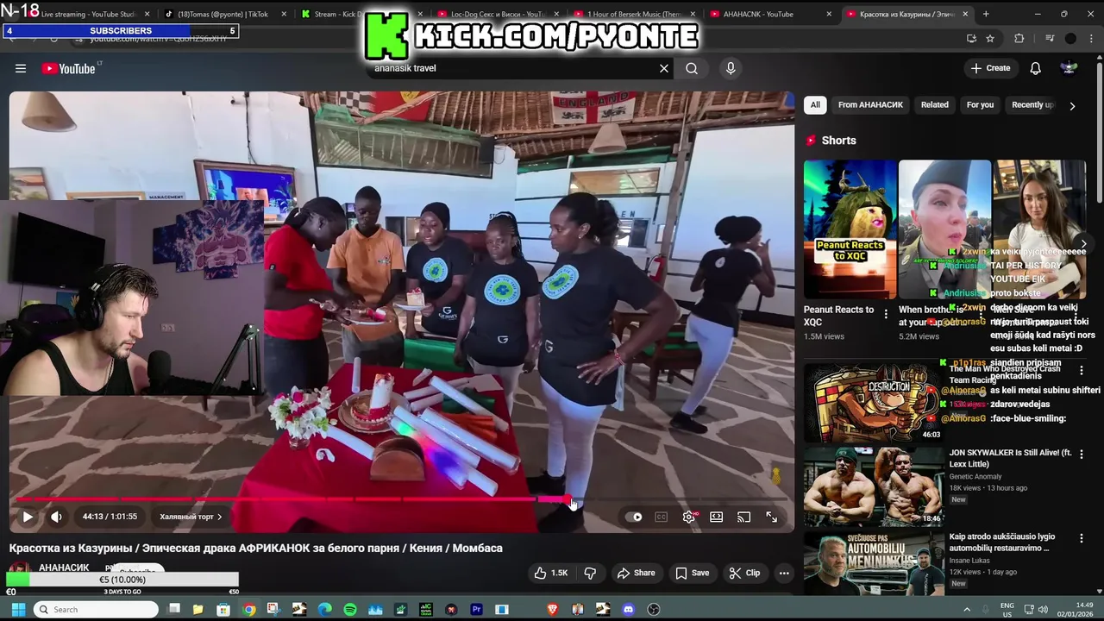
Task: Toggle the autoplay switch
Action: (x=634, y=517)
